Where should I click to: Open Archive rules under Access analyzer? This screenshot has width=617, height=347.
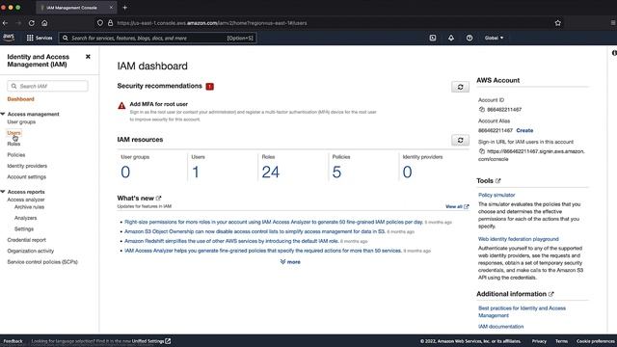coord(29,207)
